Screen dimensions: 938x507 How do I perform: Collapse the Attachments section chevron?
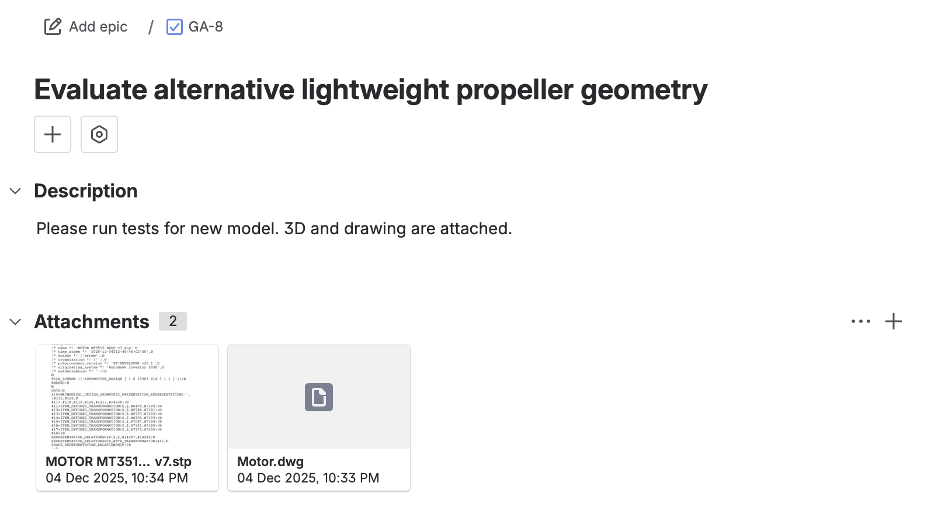point(16,322)
